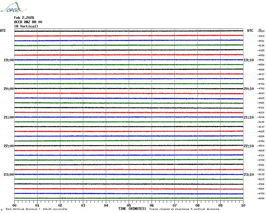This screenshot has width=266, height=213.
Task: Click the 19:10 label on right side
Action: coord(249,60)
